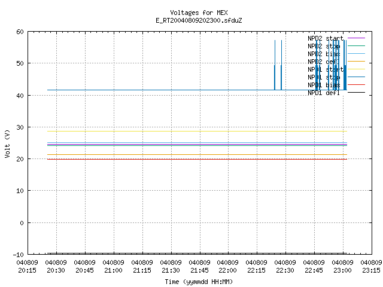Click the 'NPD2 defl' legend entry
The width and height of the screenshot is (383, 287).
click(324, 62)
